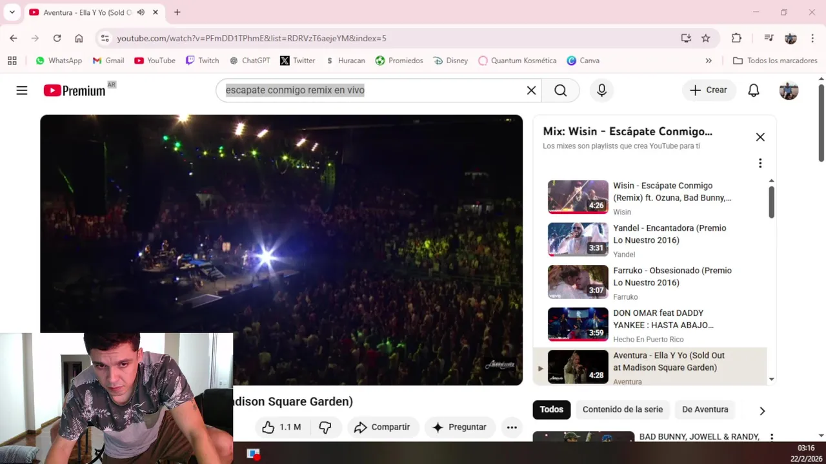Run search with the magnifier button

[x=560, y=90]
